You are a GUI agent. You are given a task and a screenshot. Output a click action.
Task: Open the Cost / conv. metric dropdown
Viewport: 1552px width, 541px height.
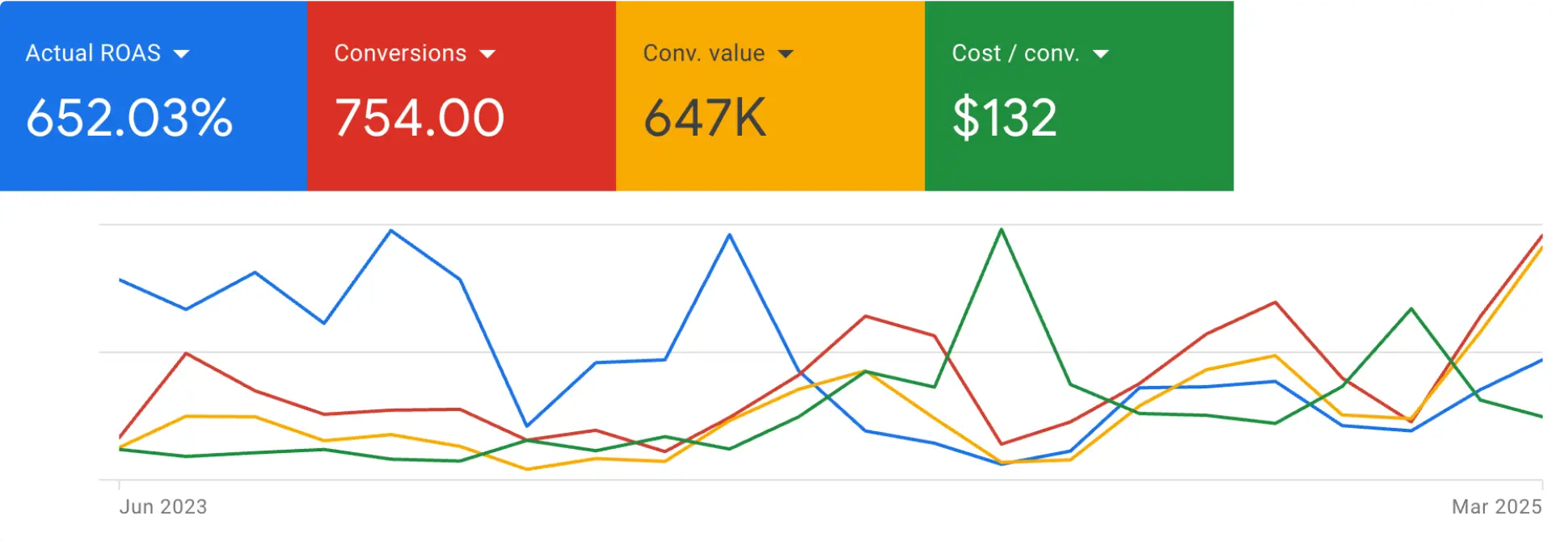pos(1102,53)
